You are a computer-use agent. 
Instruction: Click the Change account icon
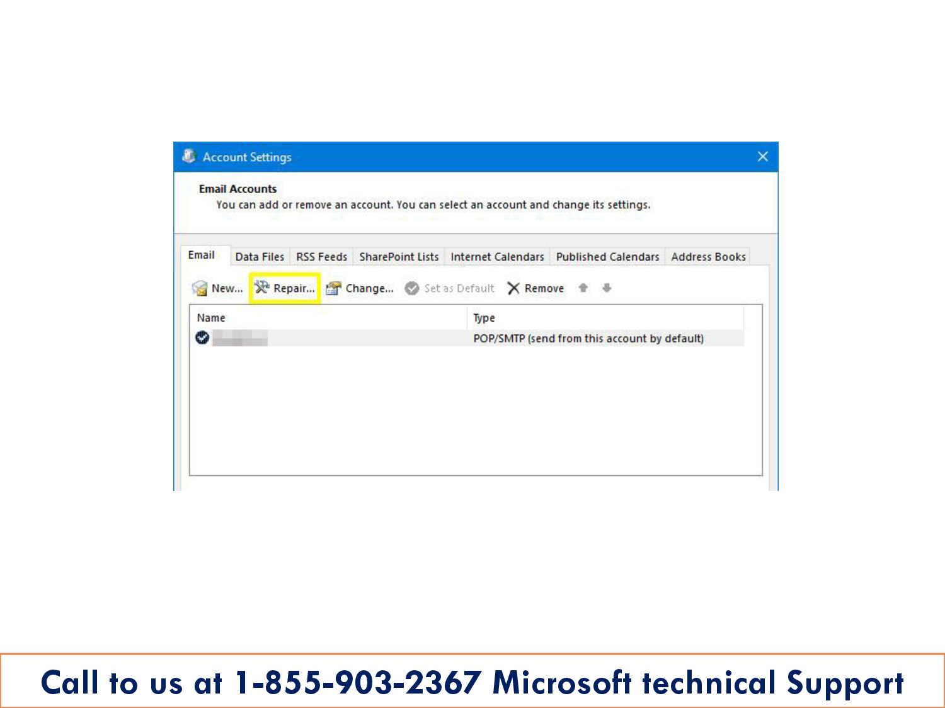click(x=333, y=288)
